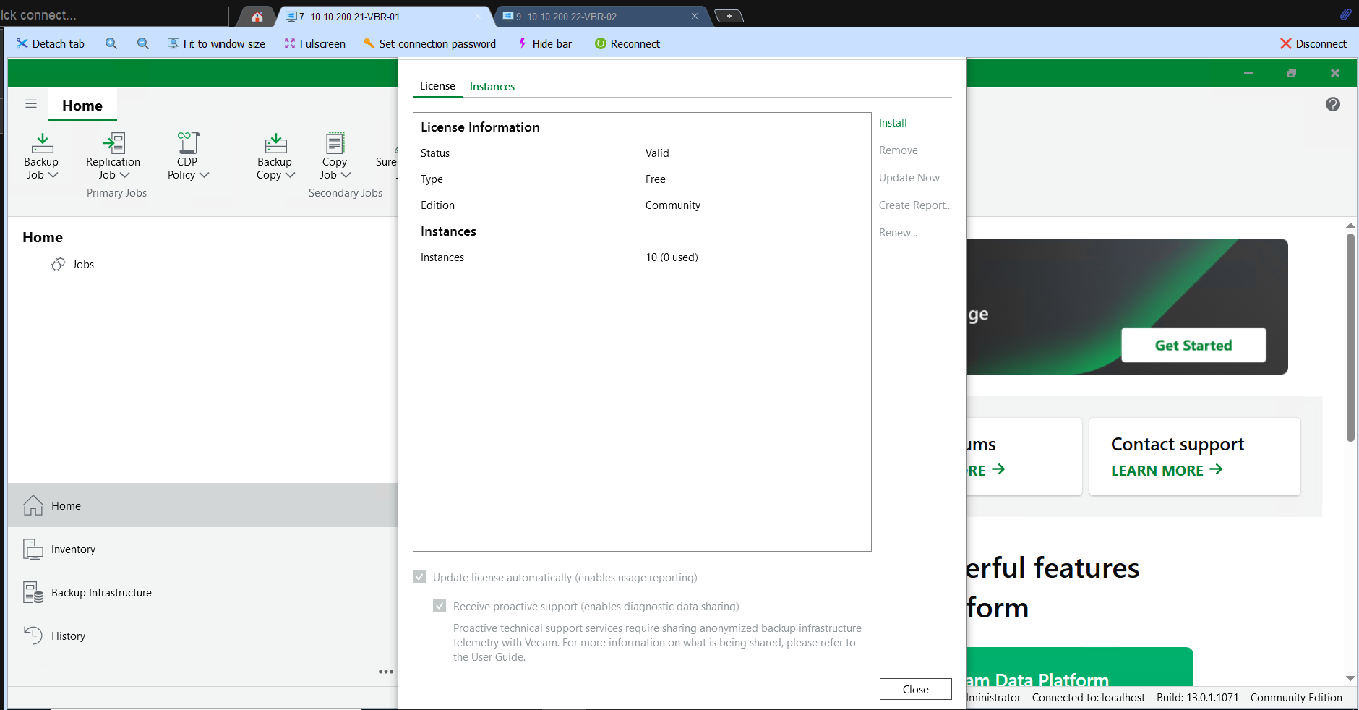Click the Remove license link

coord(899,150)
